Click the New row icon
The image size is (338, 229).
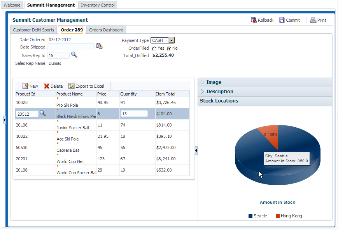[25, 86]
